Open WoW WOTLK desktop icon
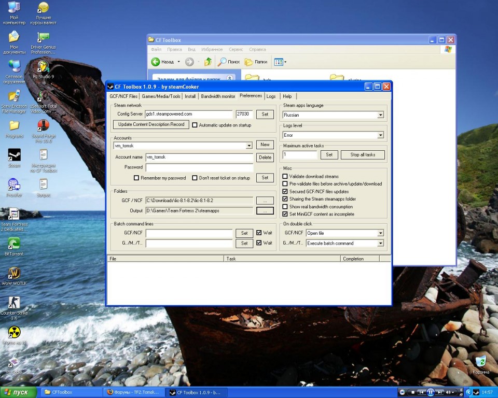Image resolution: width=498 pixels, height=398 pixels. tap(14, 273)
